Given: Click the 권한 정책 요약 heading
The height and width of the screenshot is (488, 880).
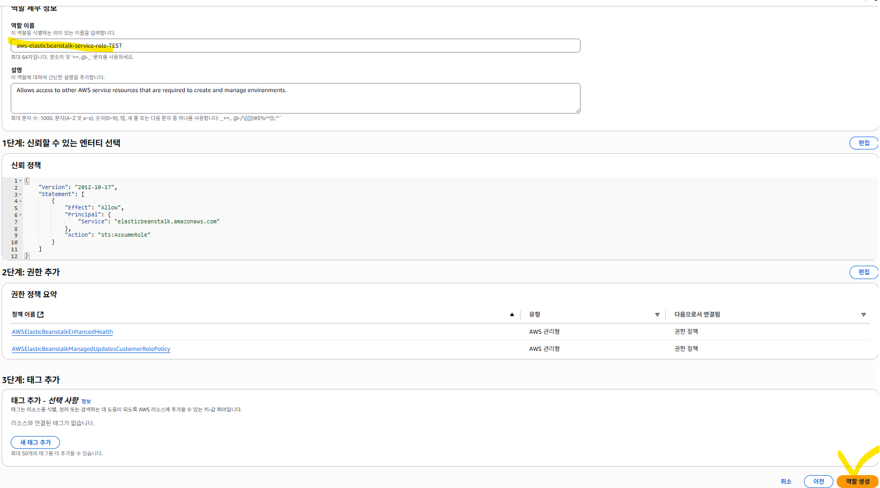Looking at the screenshot, I should point(34,295).
